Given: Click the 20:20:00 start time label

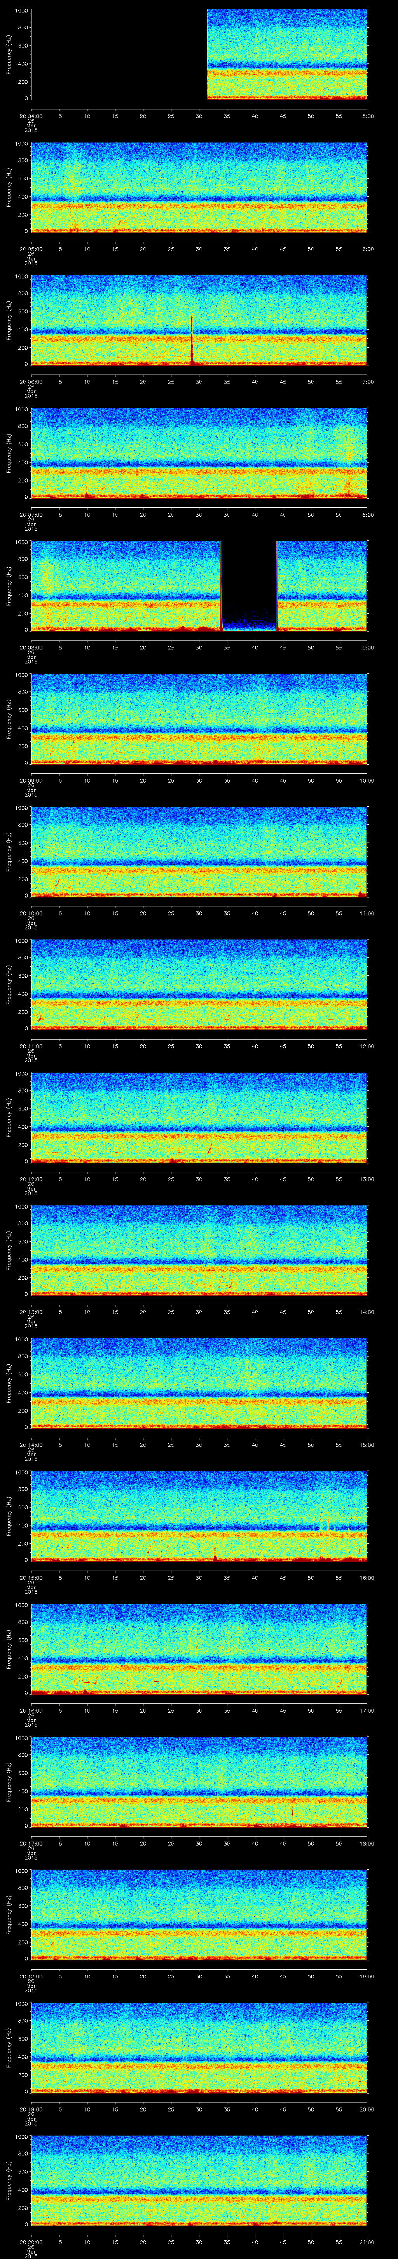Looking at the screenshot, I should (x=31, y=2241).
